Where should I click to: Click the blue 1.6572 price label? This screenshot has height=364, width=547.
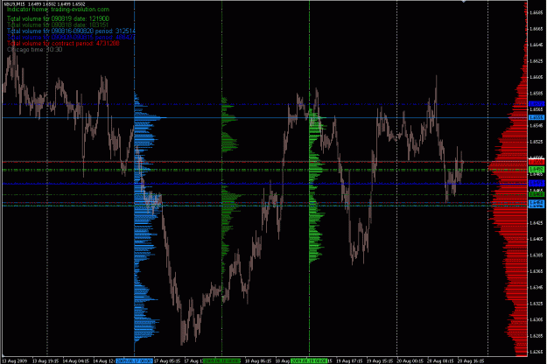pyautogui.click(x=536, y=103)
